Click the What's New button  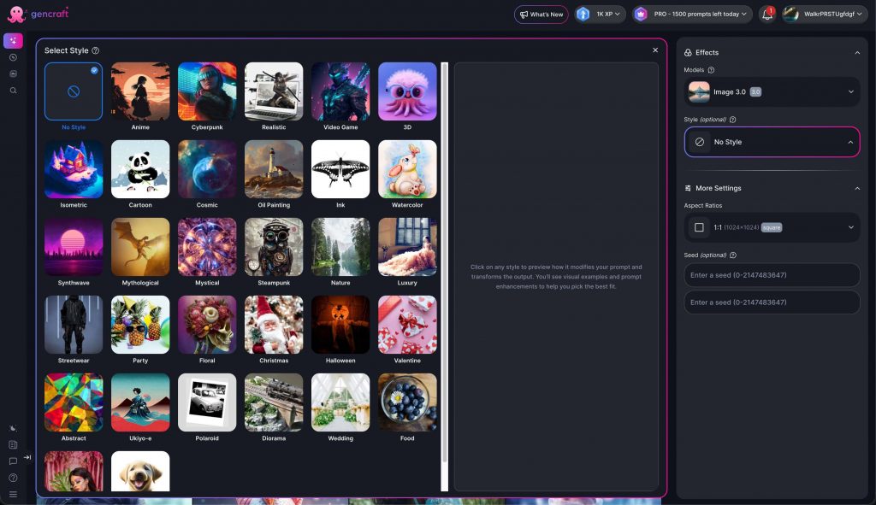541,15
